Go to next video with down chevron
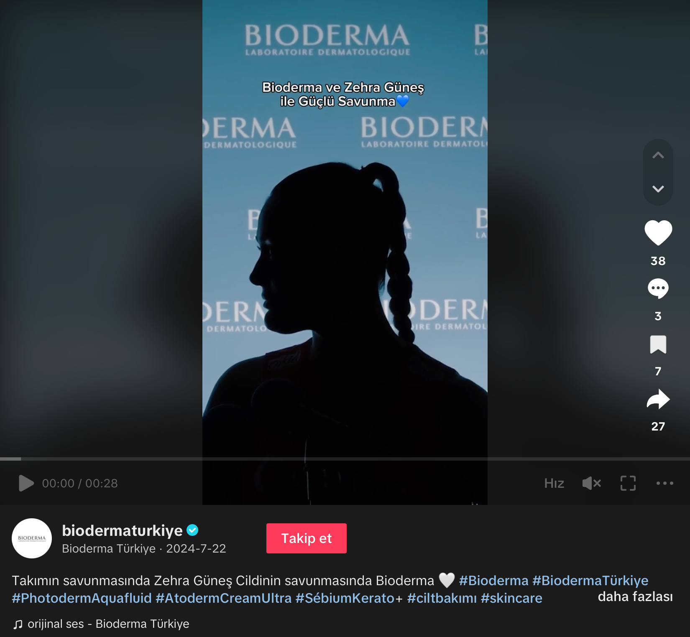Viewport: 690px width, 637px height. tap(658, 189)
